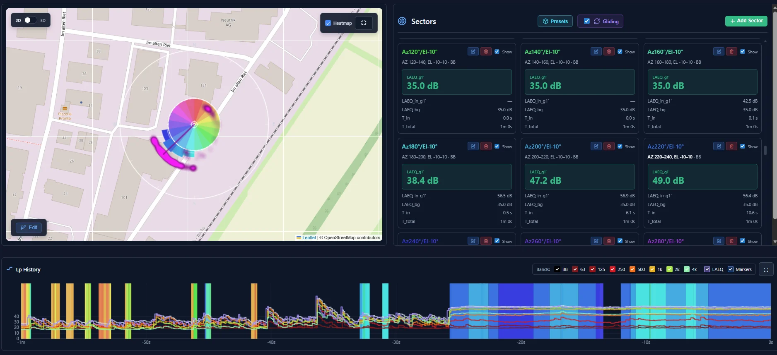Uncheck the Heatmap checkbox
Screen dimensions: 777x355
[x=328, y=24]
